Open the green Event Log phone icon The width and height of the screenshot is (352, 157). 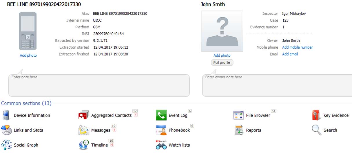161,115
